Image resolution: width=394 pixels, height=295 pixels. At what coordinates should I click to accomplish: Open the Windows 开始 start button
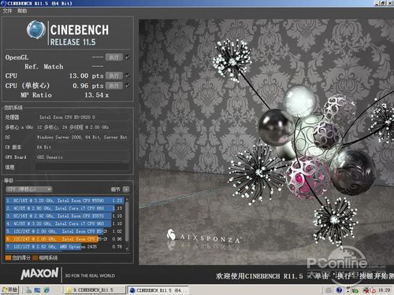pos(9,290)
